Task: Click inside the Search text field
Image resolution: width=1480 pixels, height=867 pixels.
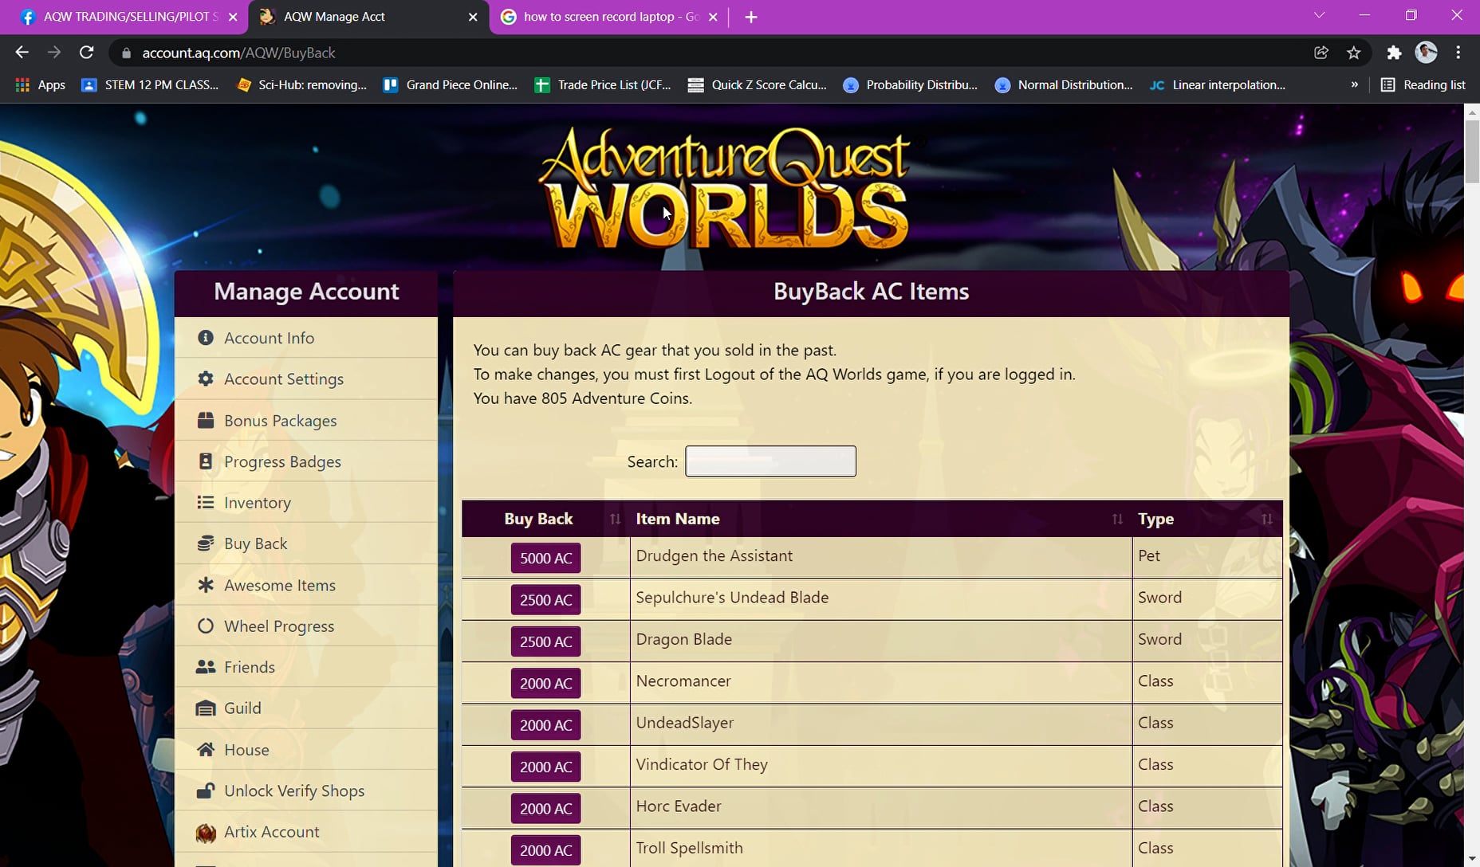Action: [x=770, y=461]
